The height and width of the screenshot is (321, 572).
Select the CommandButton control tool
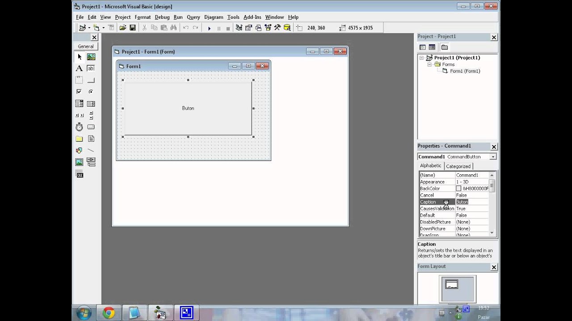(91, 80)
